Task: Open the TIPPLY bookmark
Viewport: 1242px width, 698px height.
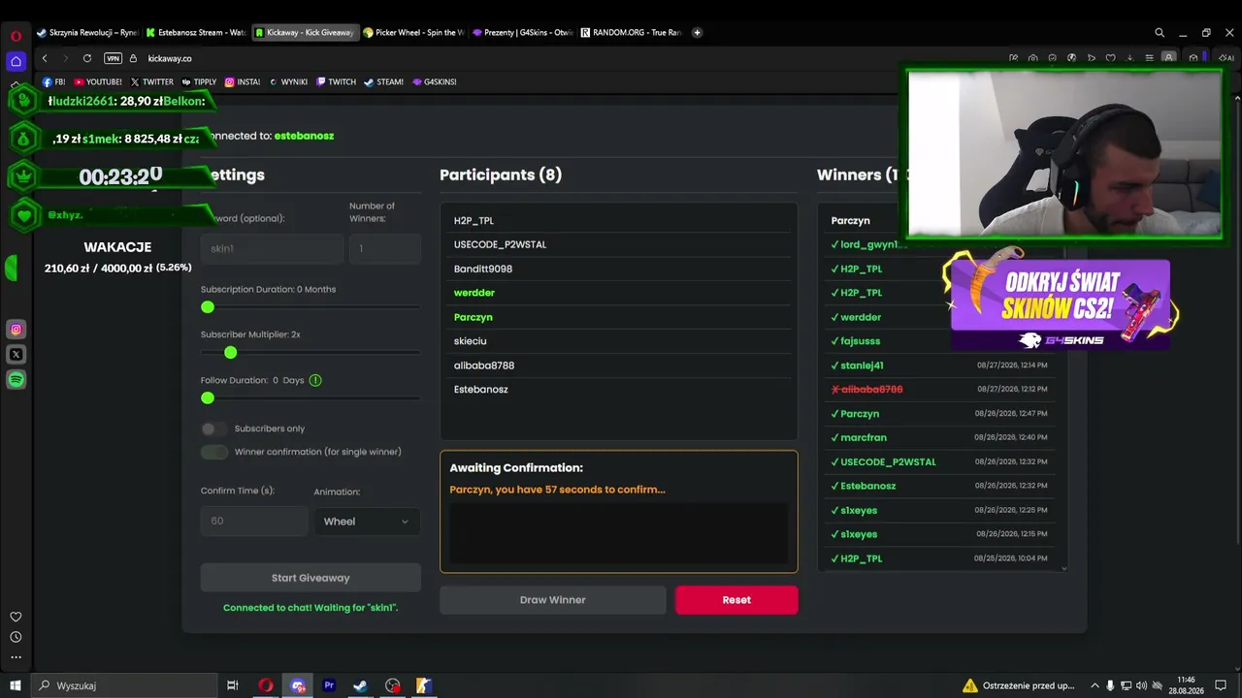Action: tap(199, 82)
